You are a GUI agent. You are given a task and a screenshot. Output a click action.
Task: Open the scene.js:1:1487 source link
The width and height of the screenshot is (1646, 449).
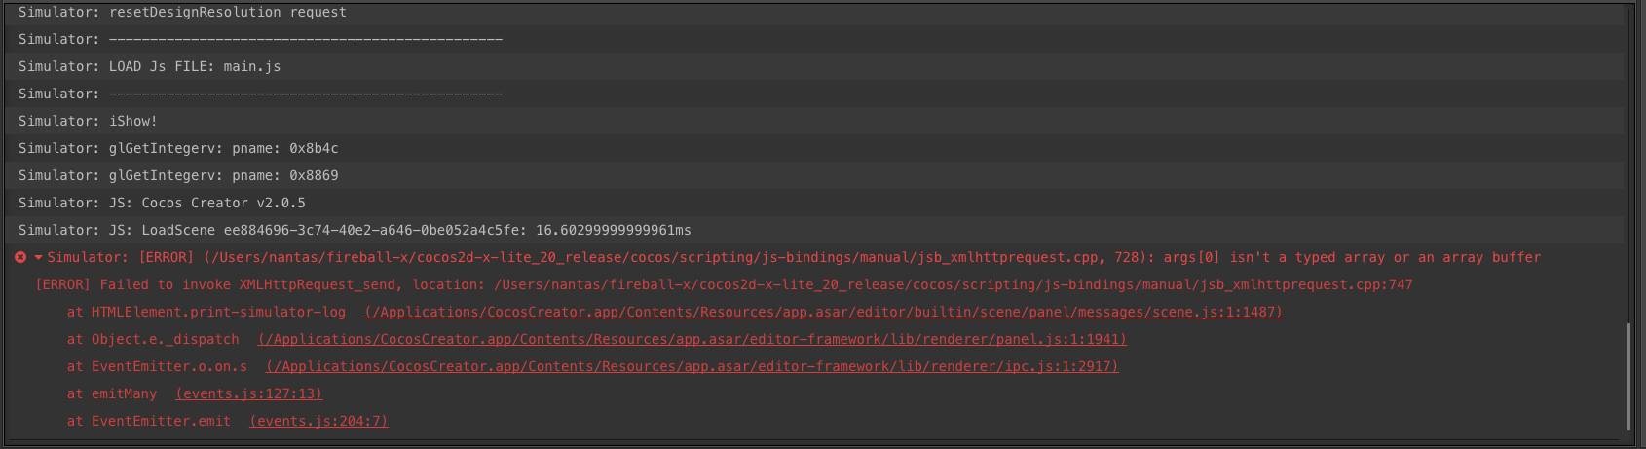(823, 312)
